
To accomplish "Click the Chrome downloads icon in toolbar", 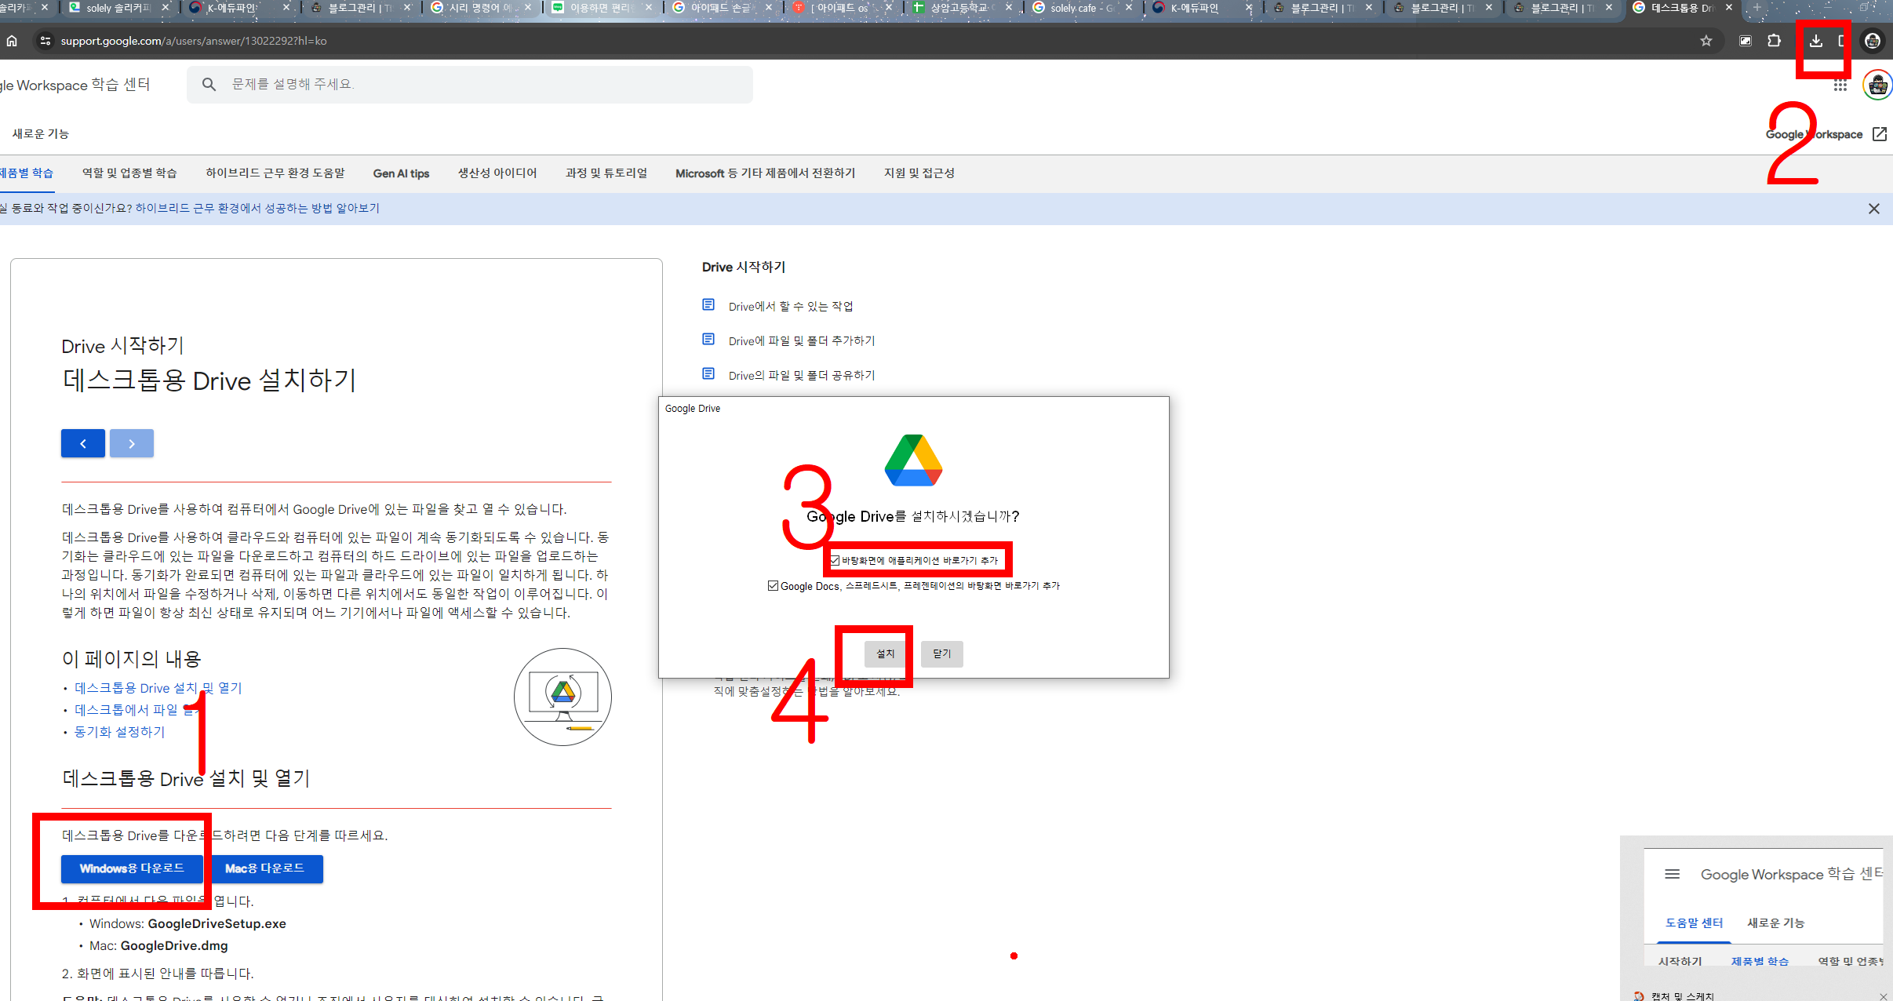I will 1815,41.
